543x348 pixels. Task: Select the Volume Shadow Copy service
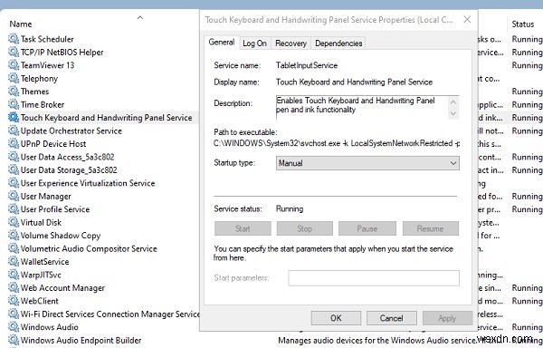[61, 236]
